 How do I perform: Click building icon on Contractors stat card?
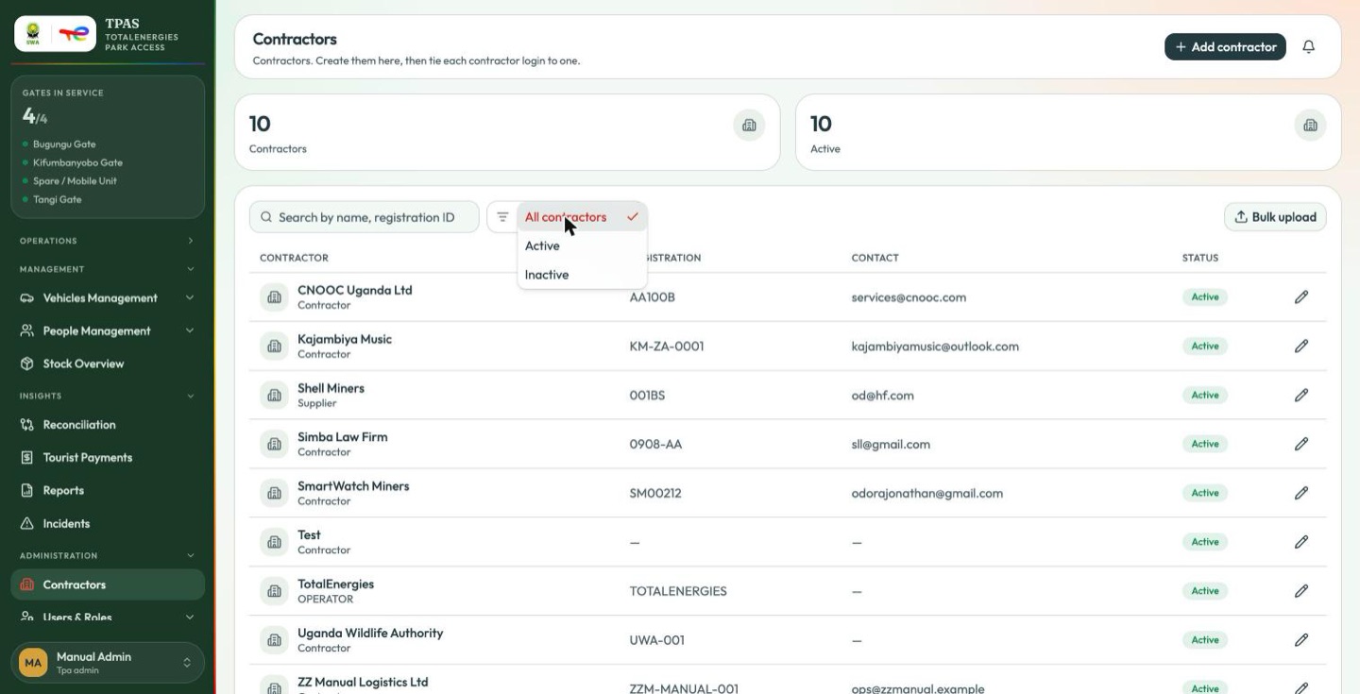749,125
